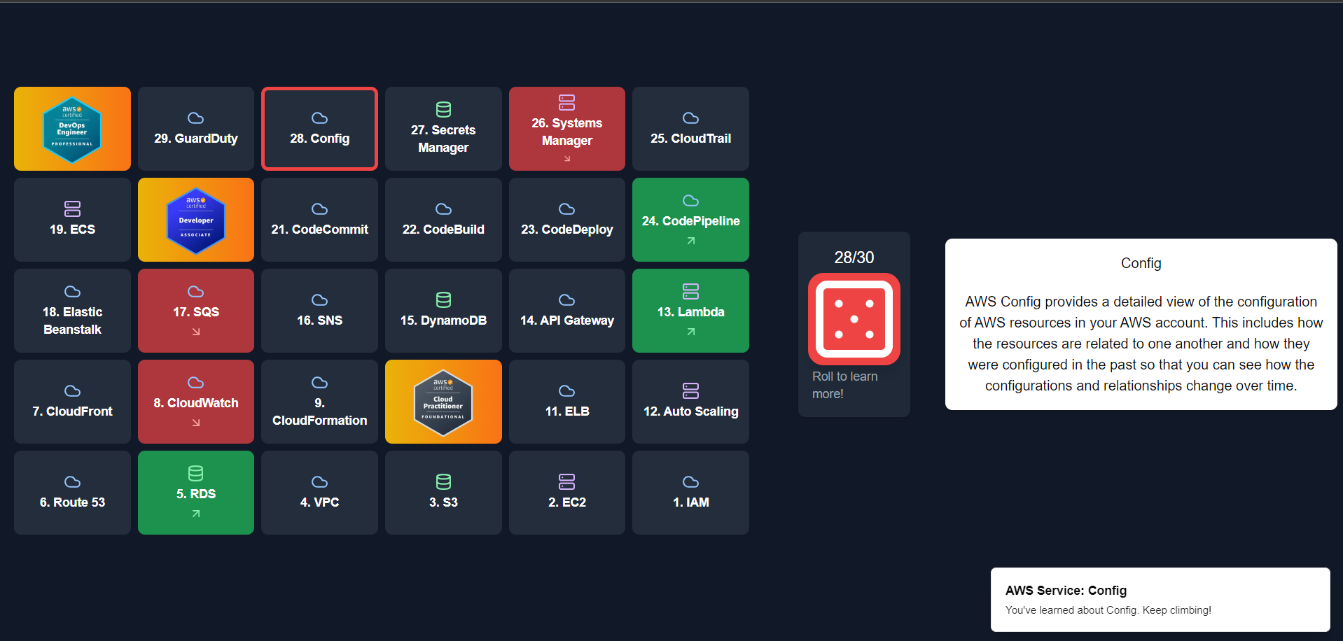The height and width of the screenshot is (641, 1343).
Task: Click the cloud icon on Elastic Beanstalk tile
Action: coord(72,291)
